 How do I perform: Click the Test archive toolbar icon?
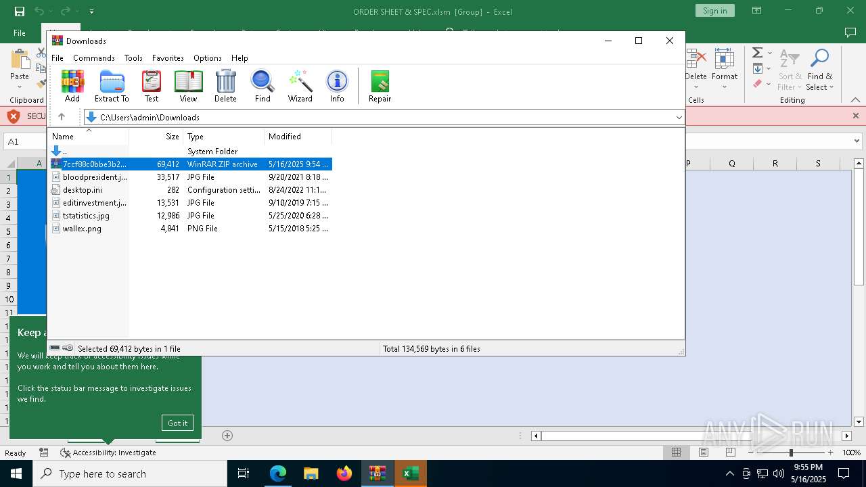[x=152, y=86]
